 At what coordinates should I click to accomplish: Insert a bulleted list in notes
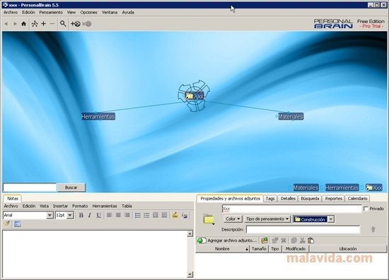(138, 215)
